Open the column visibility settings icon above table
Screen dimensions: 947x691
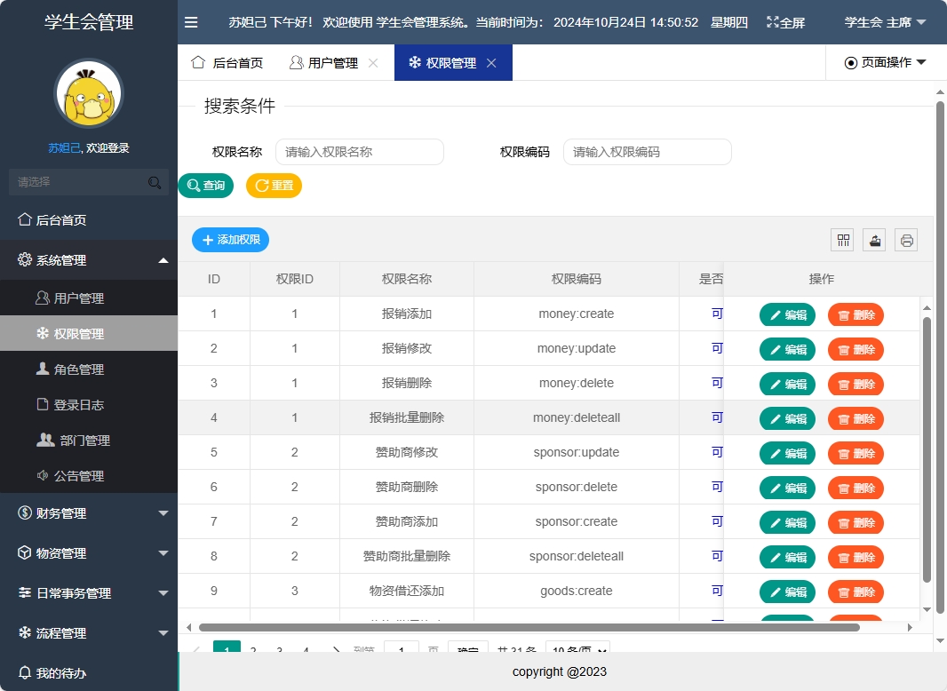click(841, 239)
